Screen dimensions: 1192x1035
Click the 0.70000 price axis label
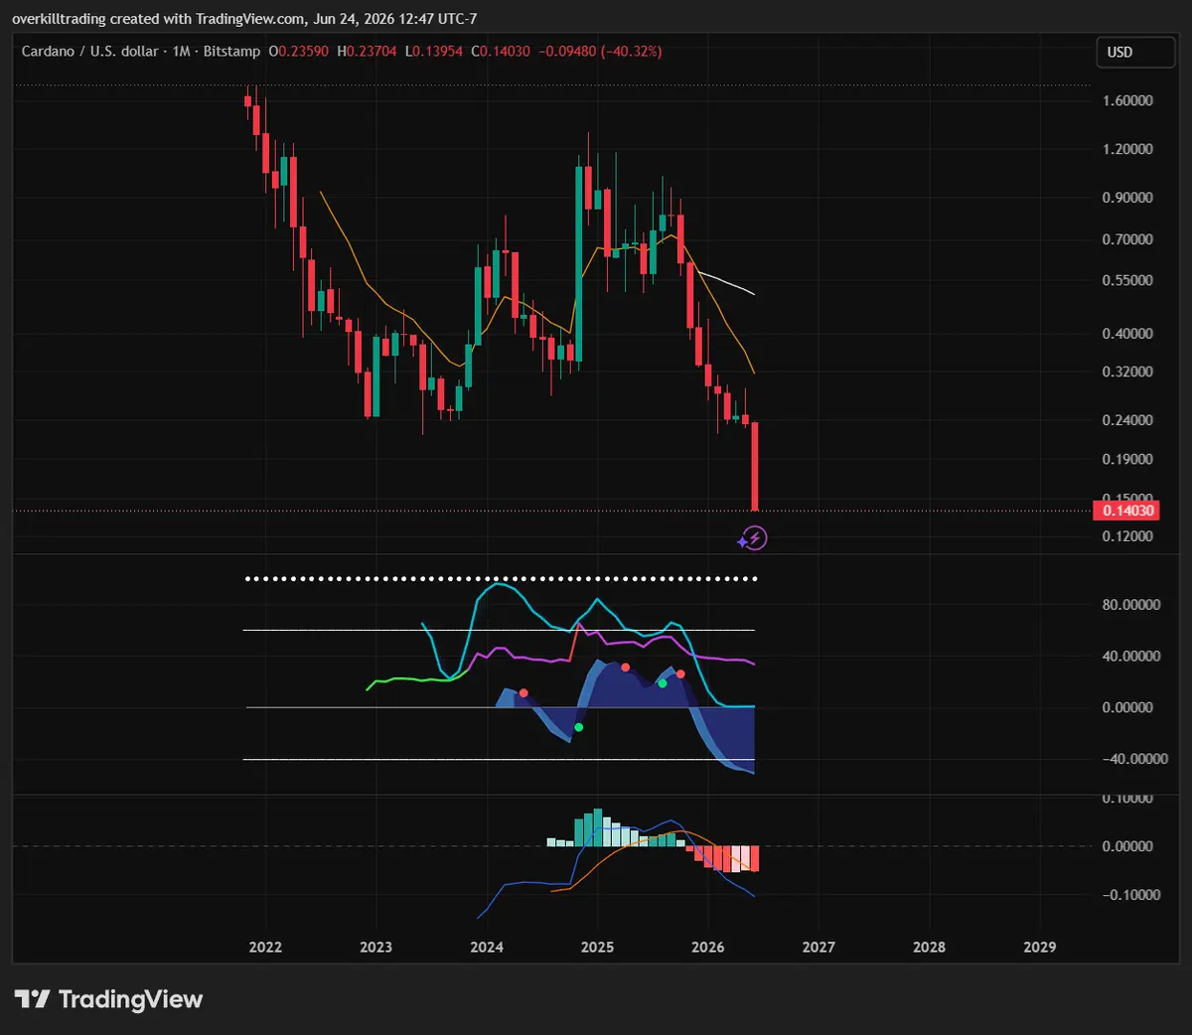1127,239
